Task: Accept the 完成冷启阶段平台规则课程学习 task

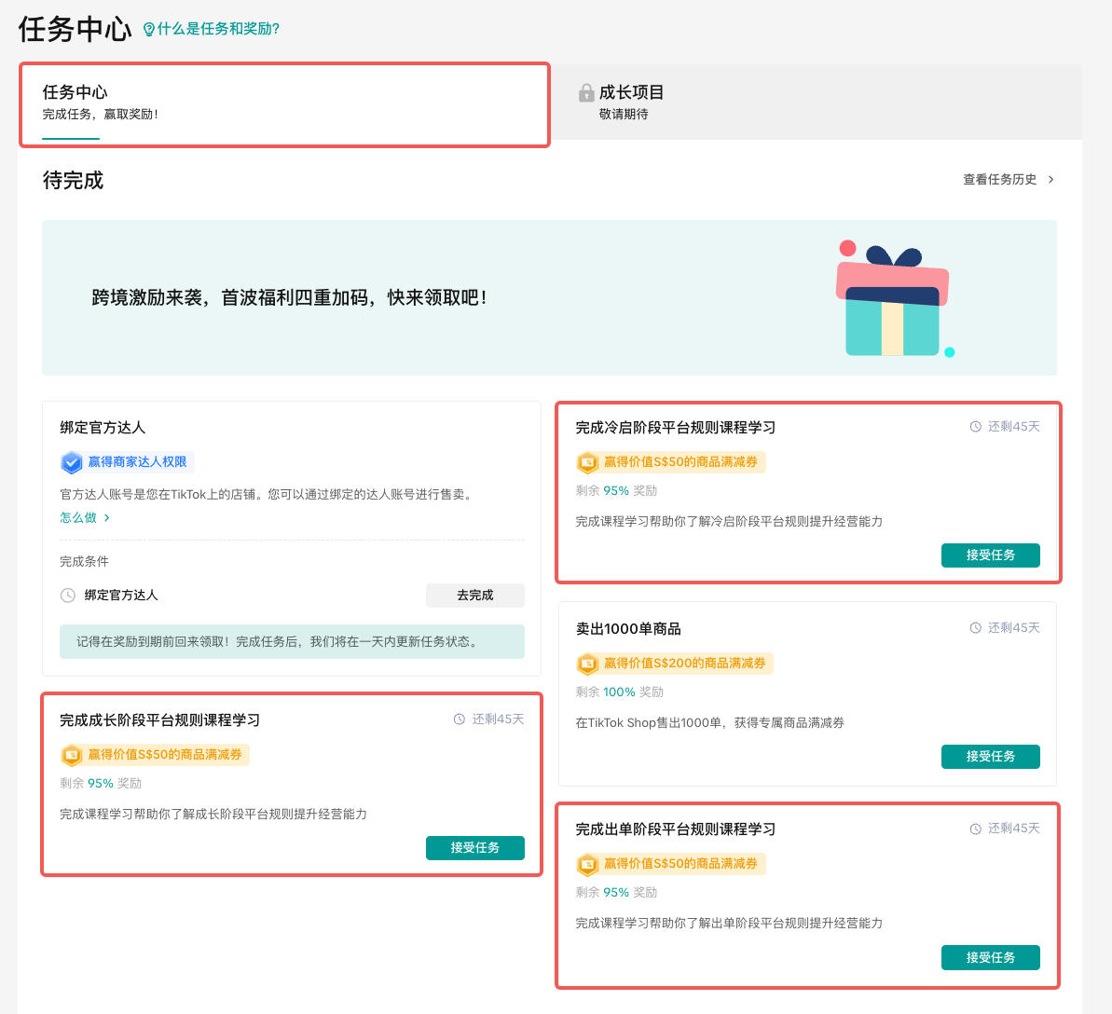Action: click(x=990, y=555)
